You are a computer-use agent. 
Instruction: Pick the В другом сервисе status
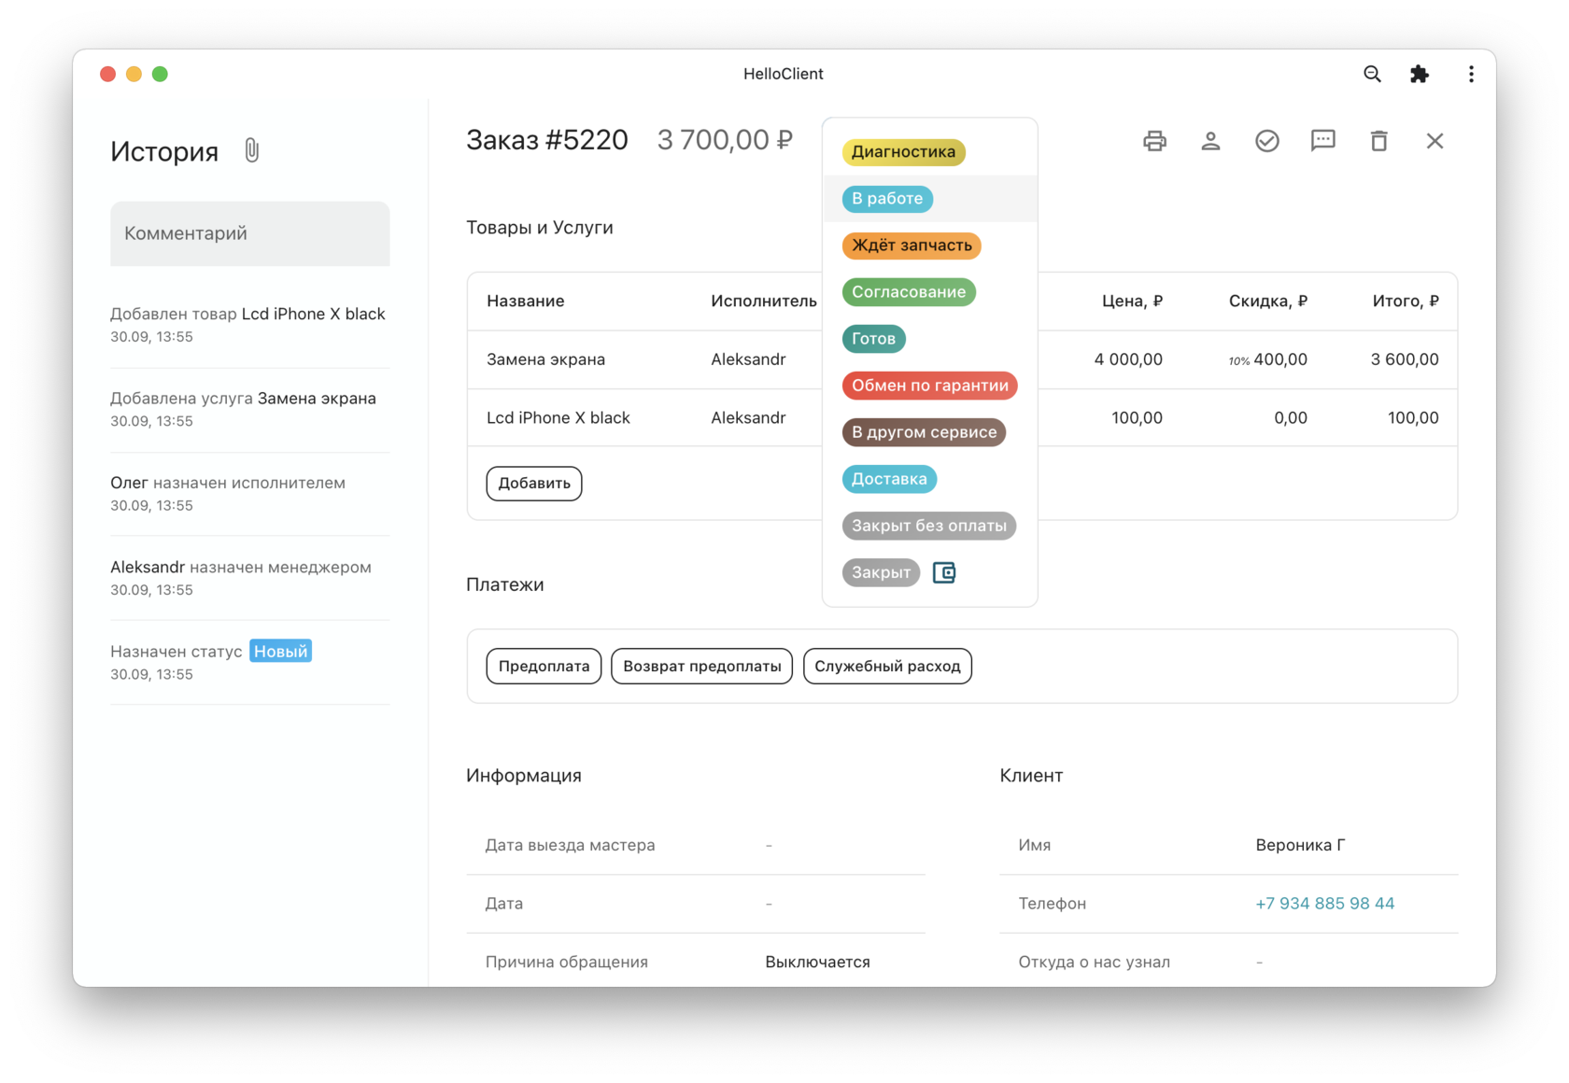(924, 432)
